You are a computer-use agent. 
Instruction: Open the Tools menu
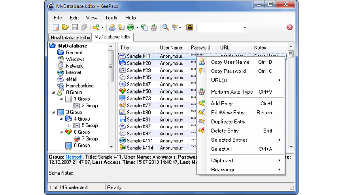[x=111, y=18]
